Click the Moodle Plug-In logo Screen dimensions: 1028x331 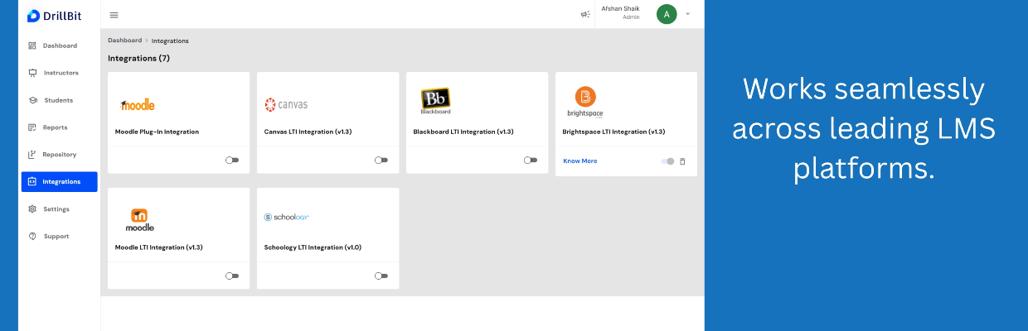138,104
